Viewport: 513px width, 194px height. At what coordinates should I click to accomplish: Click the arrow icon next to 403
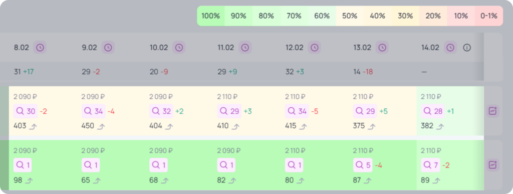33,127
